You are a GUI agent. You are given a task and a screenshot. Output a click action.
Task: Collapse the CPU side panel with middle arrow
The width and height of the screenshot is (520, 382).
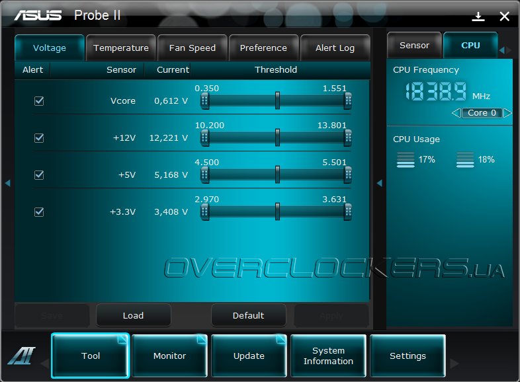[x=379, y=183]
